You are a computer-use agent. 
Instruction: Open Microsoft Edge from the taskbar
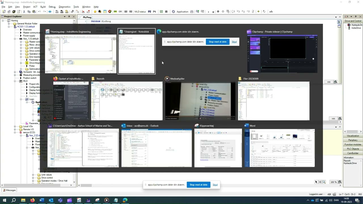click(125, 200)
